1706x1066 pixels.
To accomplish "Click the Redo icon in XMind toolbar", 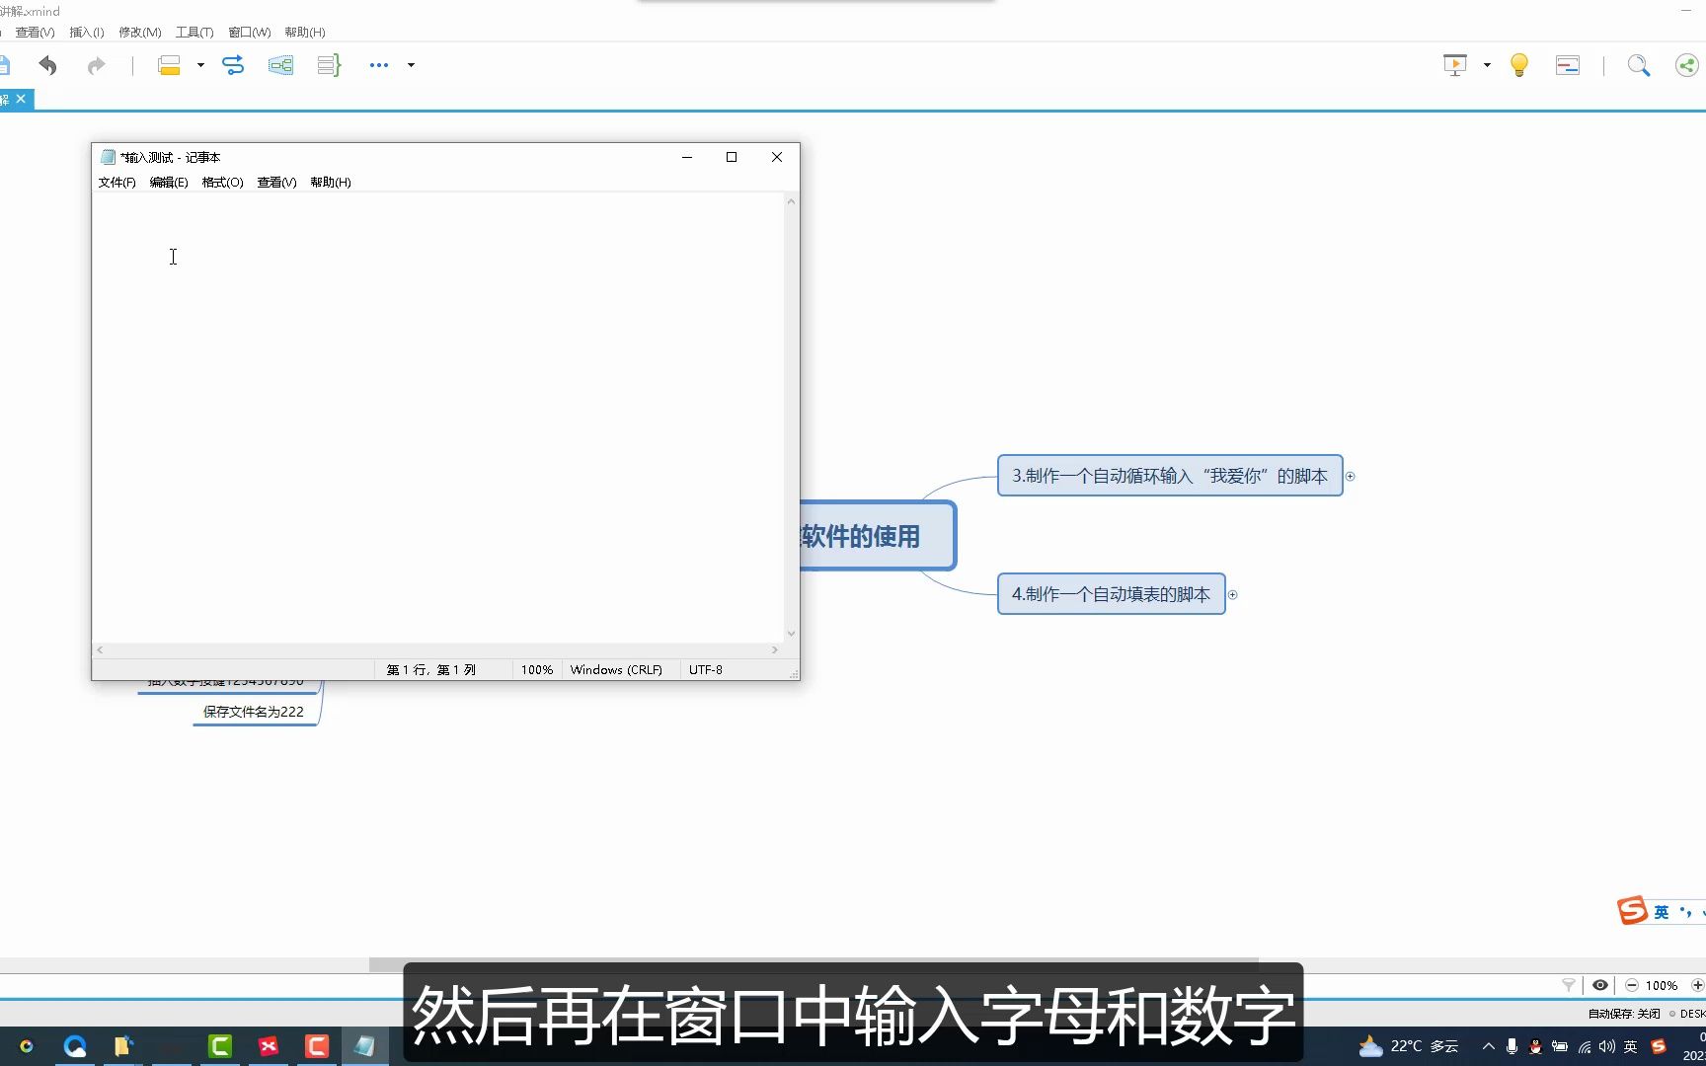I will [x=96, y=65].
